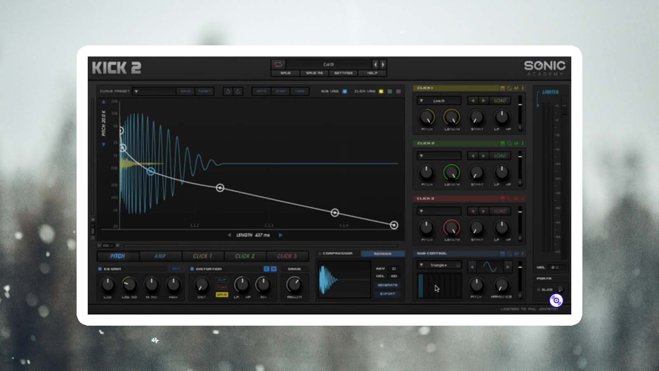Go to previous preset with left arrow
Screen dimensions: 659x371
point(375,64)
